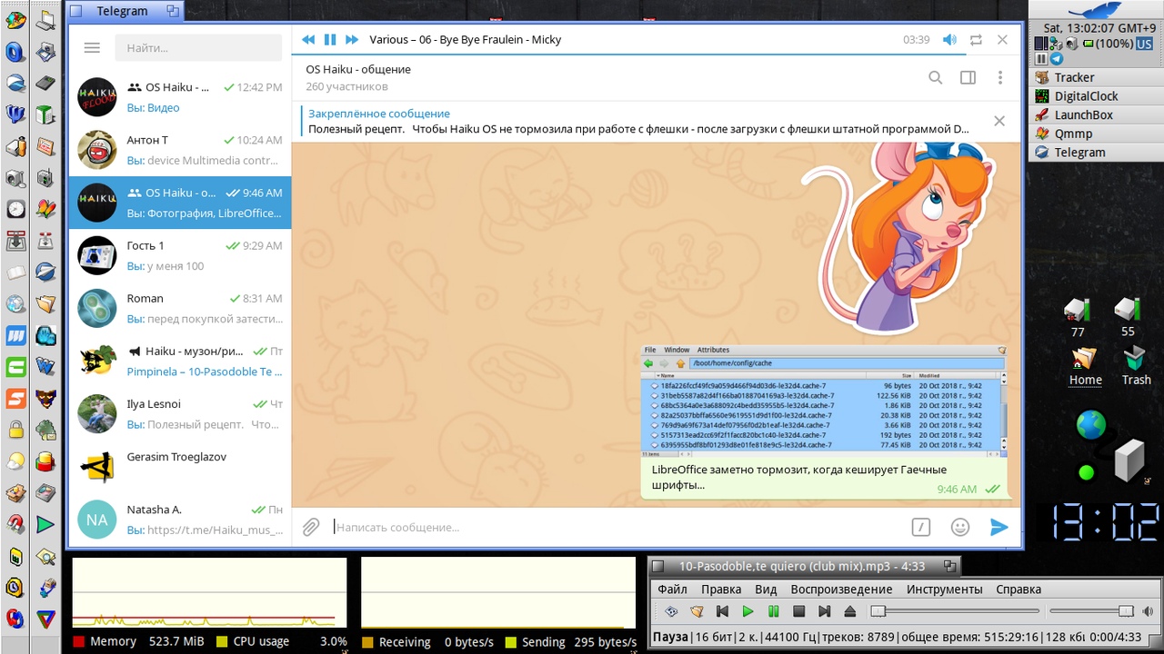Screen dimensions: 1164x654
Task: Click Qmmp eject button
Action: click(849, 611)
